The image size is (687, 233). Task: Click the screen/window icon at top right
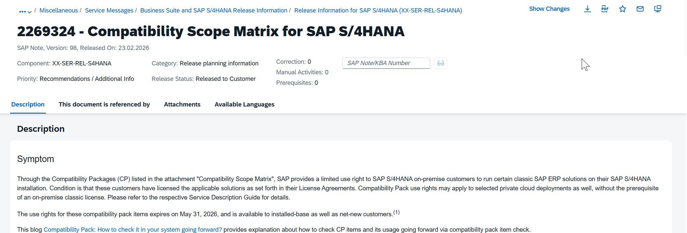658,9
